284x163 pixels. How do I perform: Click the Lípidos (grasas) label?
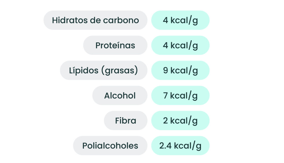(104, 70)
